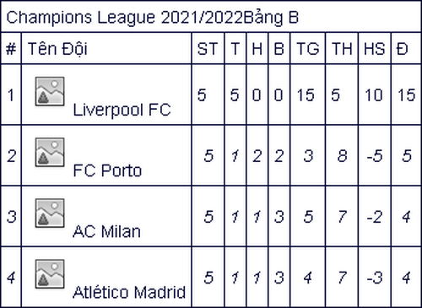Click the Atlético Madrid logo placeholder image
The image size is (422, 308).
[x=50, y=274]
